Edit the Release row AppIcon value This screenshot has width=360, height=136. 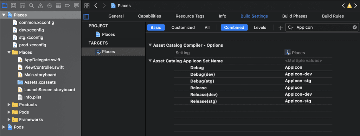click(x=294, y=88)
